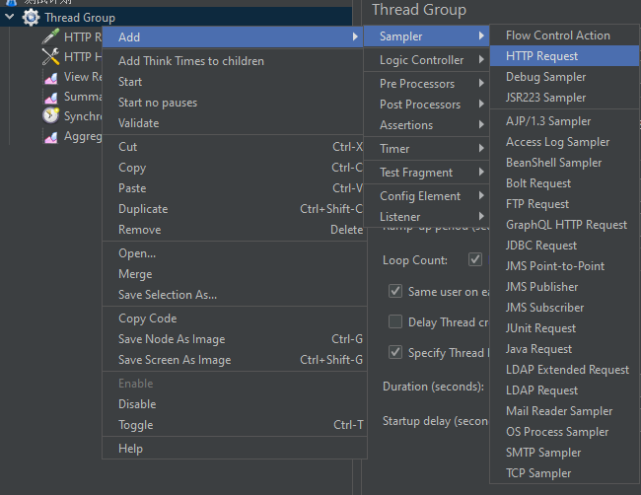Select Copy from context menu
The image size is (641, 495).
tap(233, 168)
